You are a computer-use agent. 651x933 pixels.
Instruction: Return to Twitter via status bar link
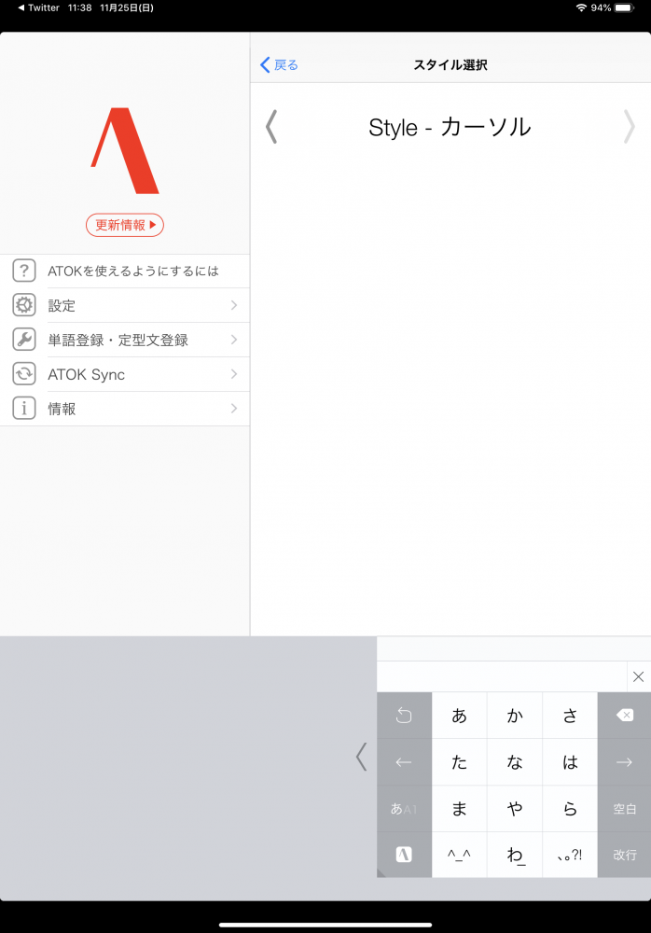tap(37, 7)
